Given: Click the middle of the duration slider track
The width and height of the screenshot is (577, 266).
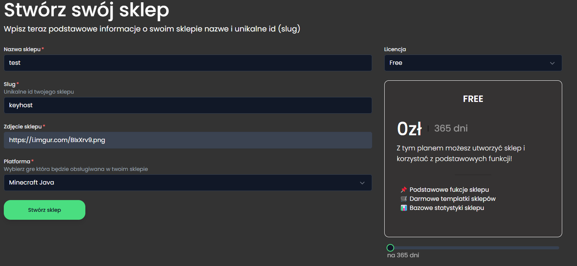Looking at the screenshot, I should pos(473,248).
